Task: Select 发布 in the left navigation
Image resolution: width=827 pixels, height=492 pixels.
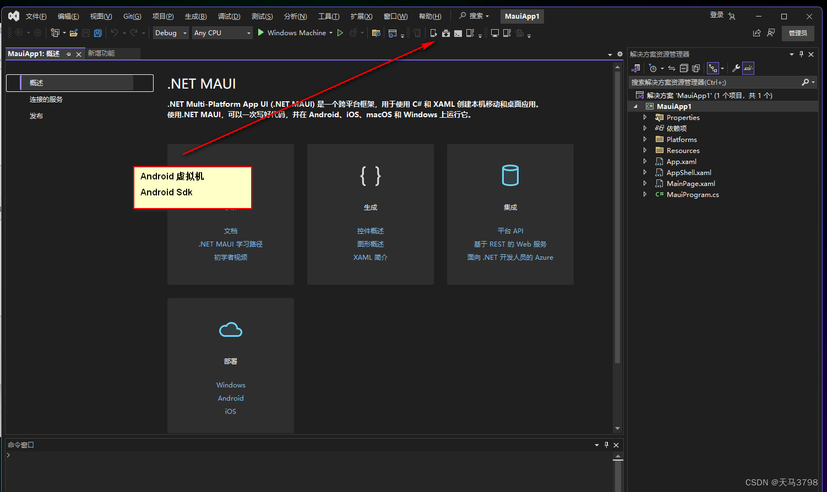Action: (x=36, y=116)
